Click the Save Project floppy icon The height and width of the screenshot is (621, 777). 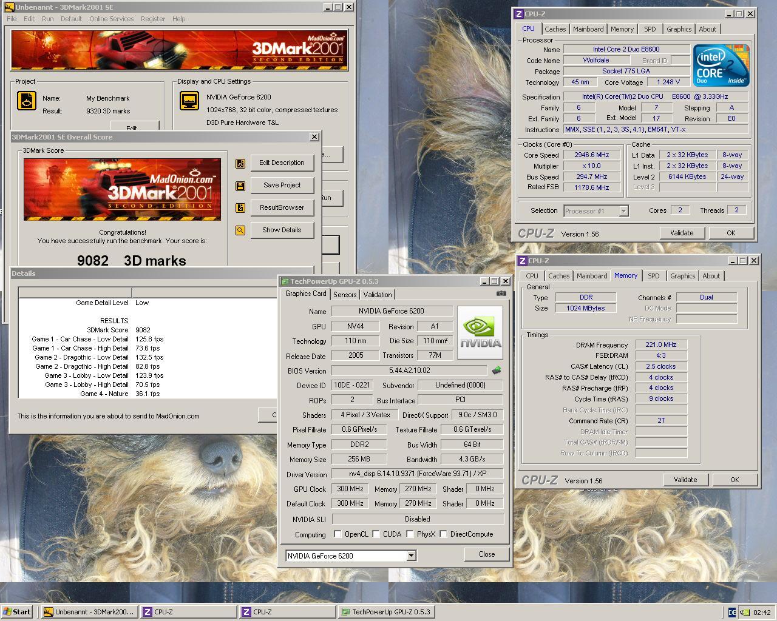pos(240,186)
